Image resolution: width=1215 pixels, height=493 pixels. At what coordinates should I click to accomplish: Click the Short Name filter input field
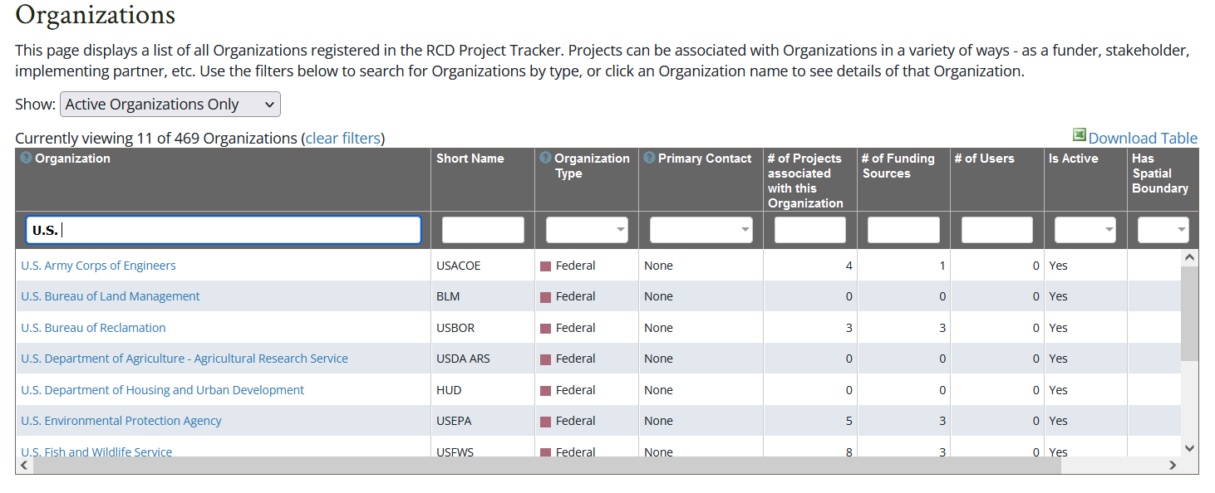pyautogui.click(x=483, y=230)
